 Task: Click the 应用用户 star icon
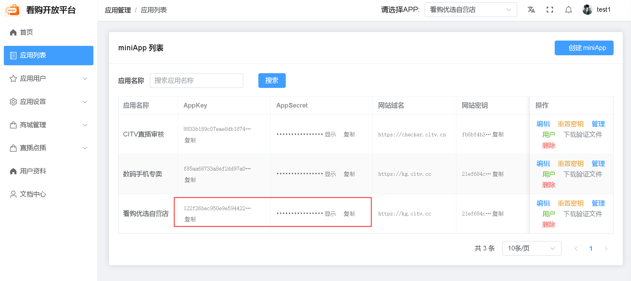[x=13, y=78]
